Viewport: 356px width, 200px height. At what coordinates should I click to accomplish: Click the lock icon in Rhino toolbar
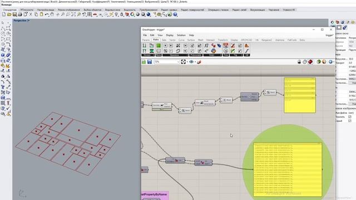122,14
